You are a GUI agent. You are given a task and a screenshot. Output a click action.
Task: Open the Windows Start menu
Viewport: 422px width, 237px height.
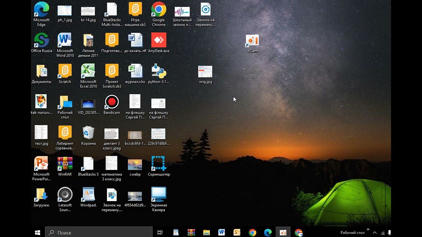38,232
